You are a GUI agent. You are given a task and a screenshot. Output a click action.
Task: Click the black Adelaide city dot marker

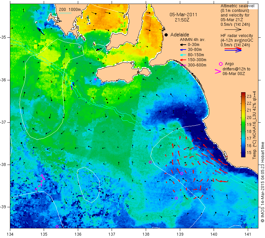(166, 35)
